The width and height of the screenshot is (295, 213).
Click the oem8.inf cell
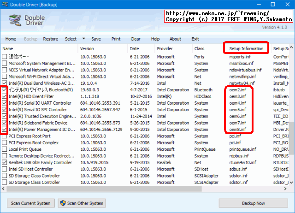pyautogui.click(x=238, y=130)
